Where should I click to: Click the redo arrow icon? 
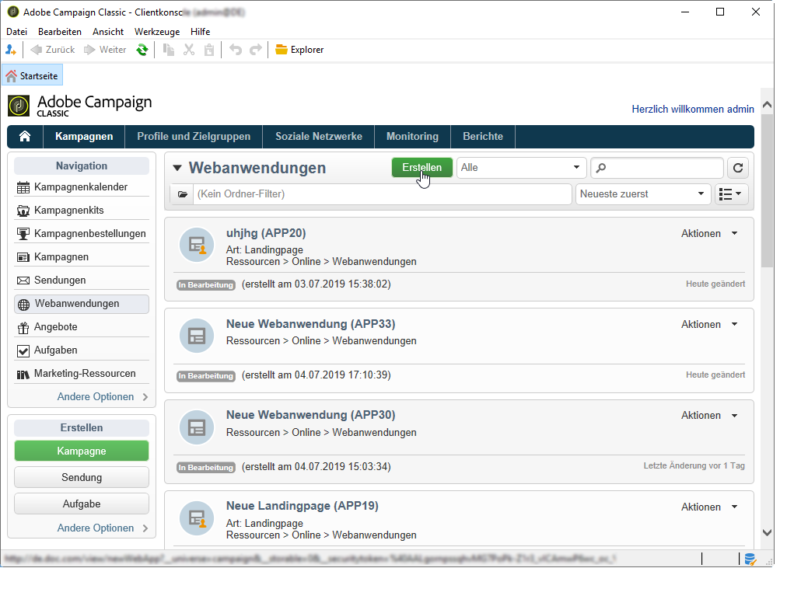256,50
